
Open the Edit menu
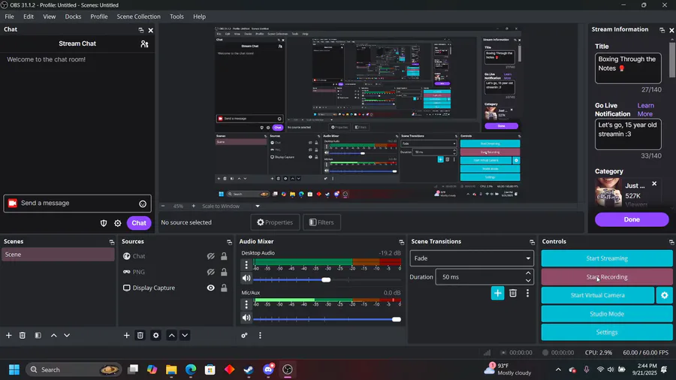click(29, 17)
